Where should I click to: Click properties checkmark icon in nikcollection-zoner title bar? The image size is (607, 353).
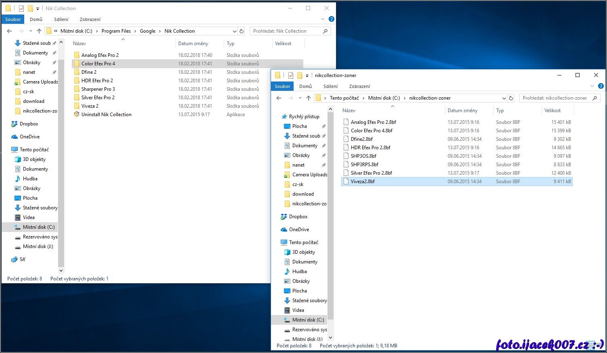pyautogui.click(x=291, y=75)
